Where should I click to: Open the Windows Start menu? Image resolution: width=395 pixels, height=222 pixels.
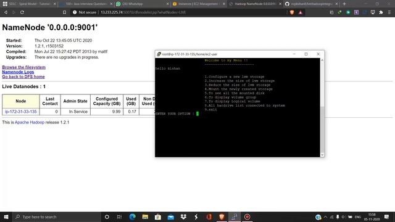[x=6, y=216]
